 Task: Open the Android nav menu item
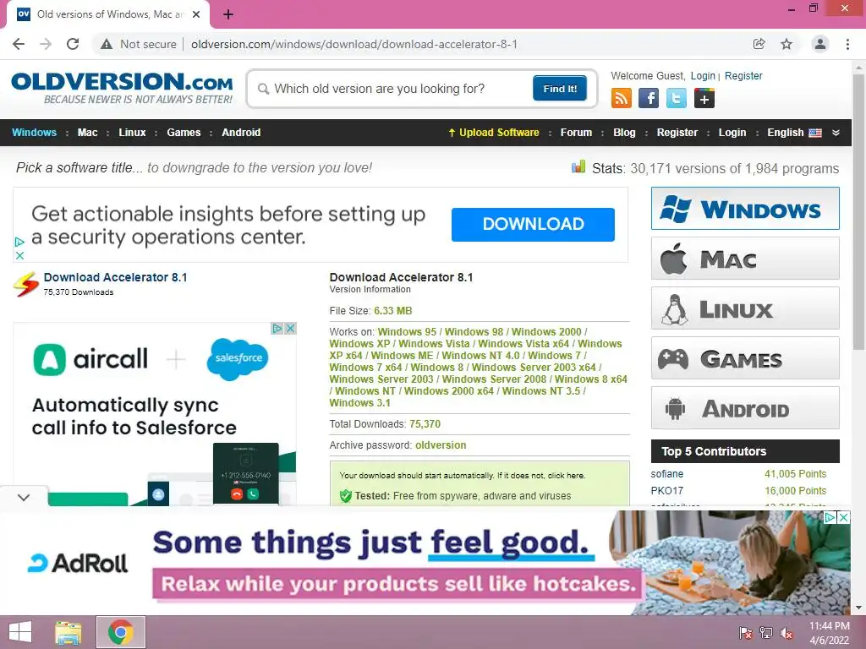click(x=241, y=133)
